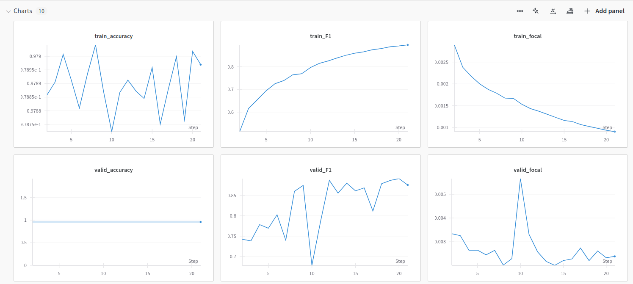Open the train_accuracy chart panel
This screenshot has height=284, width=633.
[x=113, y=85]
